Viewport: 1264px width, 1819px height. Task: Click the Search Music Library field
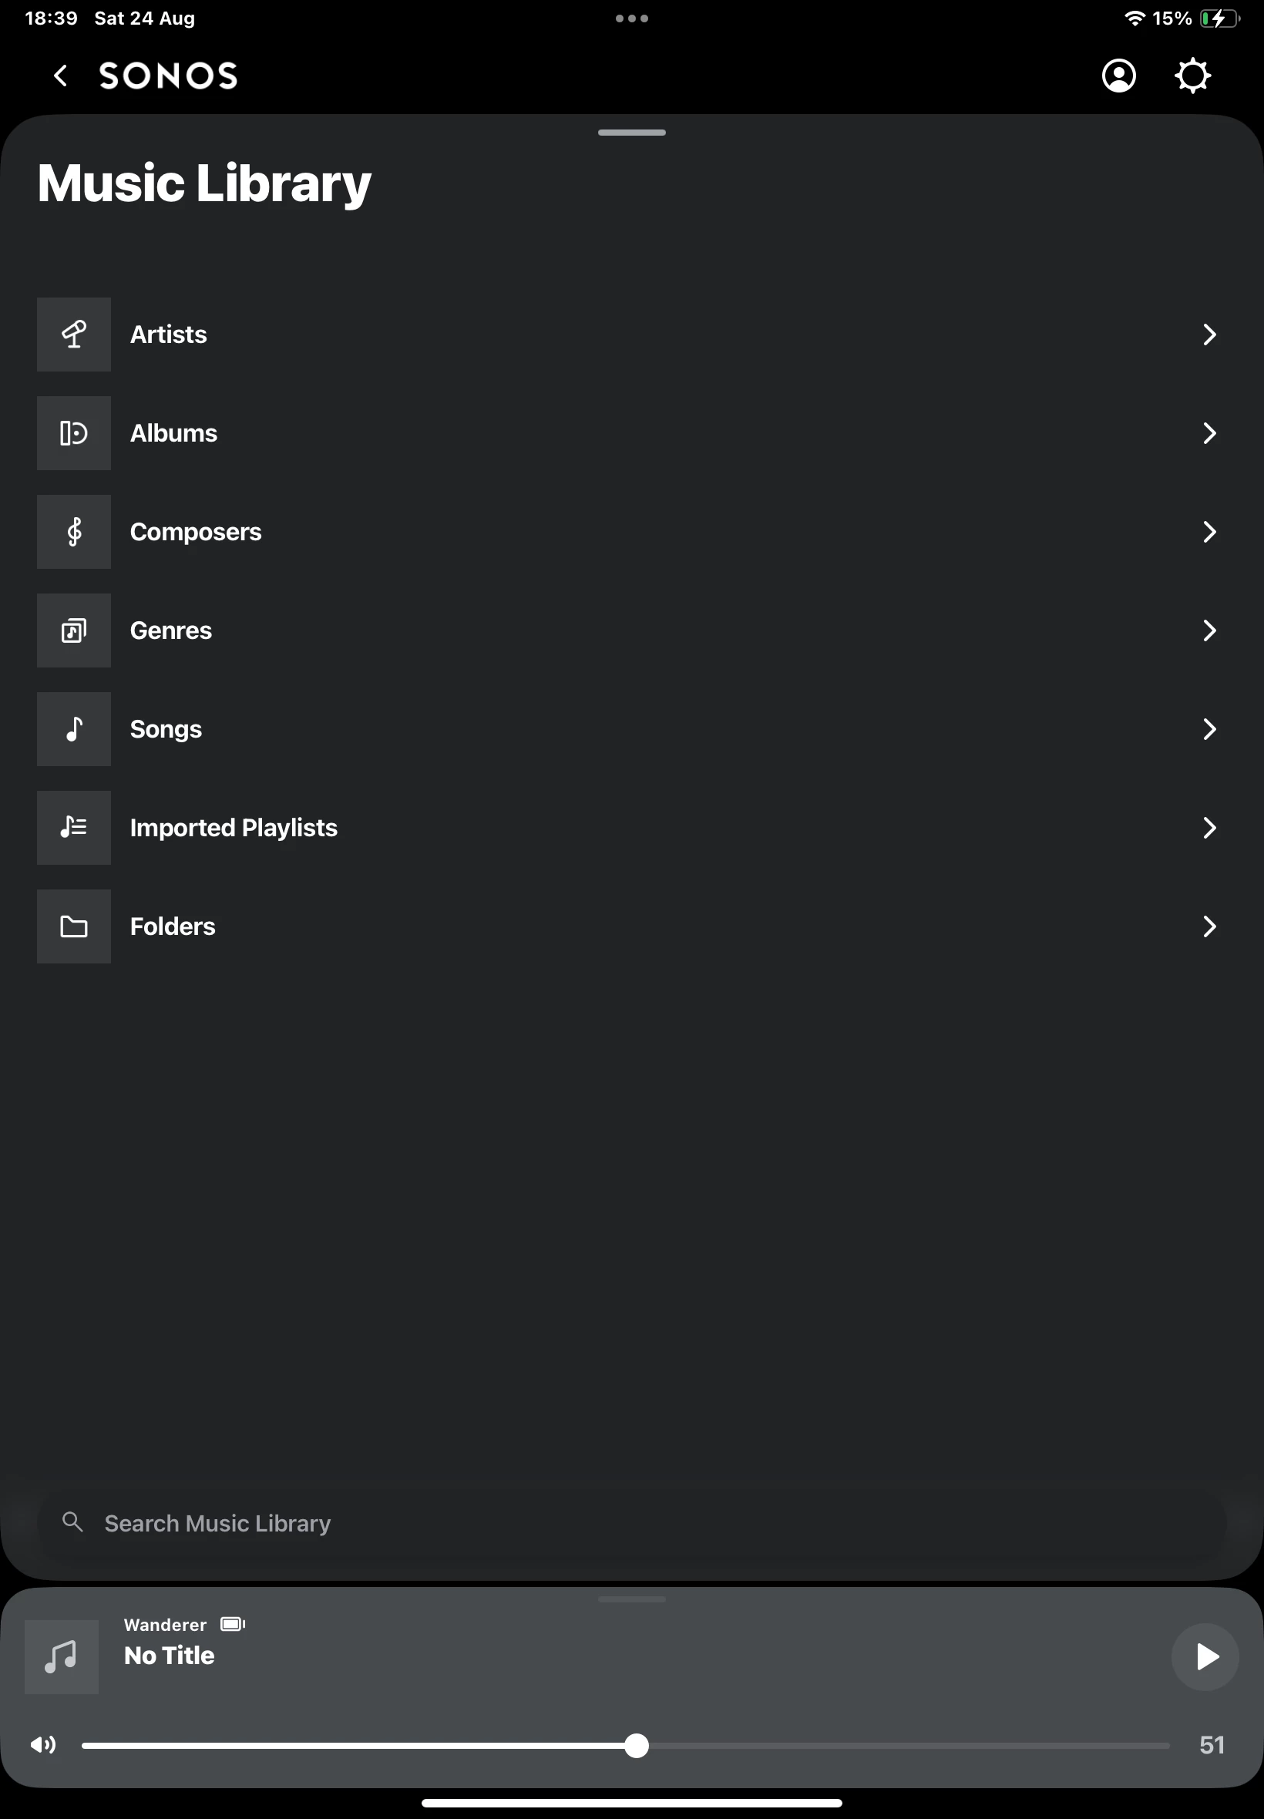click(x=631, y=1523)
